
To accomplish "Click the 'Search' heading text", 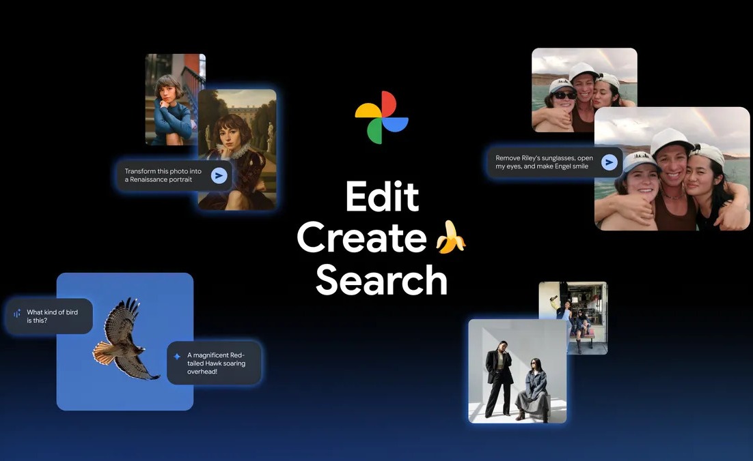I will click(381, 280).
